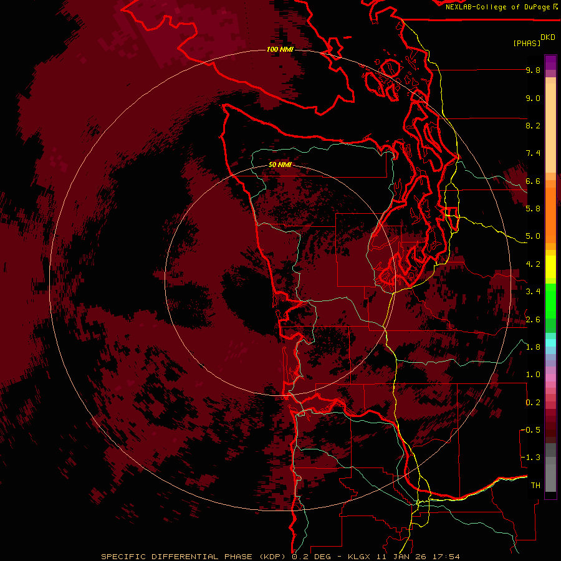Select the 7.4 scale value
This screenshot has height=561, width=561.
click(533, 153)
